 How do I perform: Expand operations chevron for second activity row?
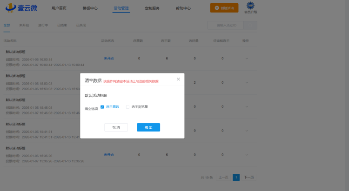(x=247, y=83)
